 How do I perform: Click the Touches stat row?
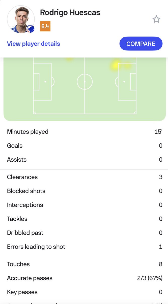84,264
